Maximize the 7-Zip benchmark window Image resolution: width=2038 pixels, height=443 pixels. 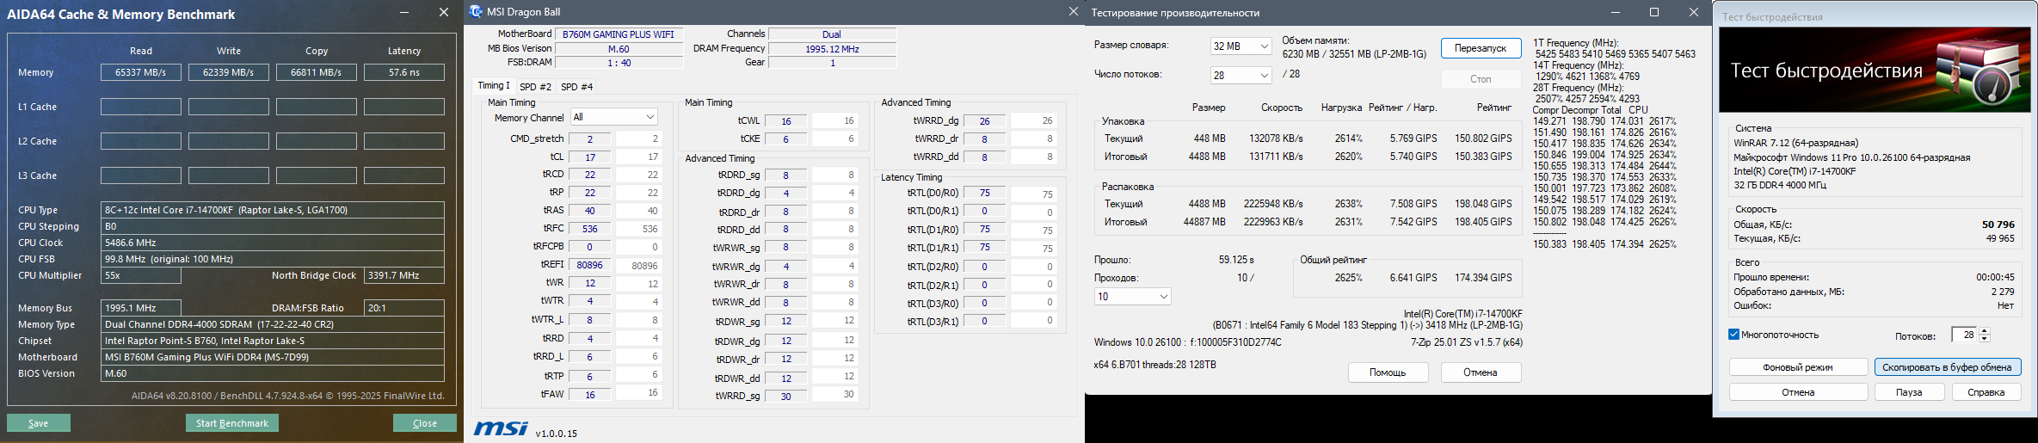tap(1653, 13)
